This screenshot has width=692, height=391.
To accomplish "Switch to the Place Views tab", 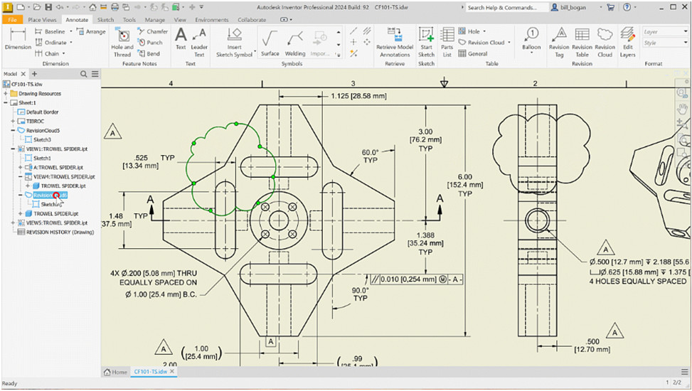I will coord(42,20).
